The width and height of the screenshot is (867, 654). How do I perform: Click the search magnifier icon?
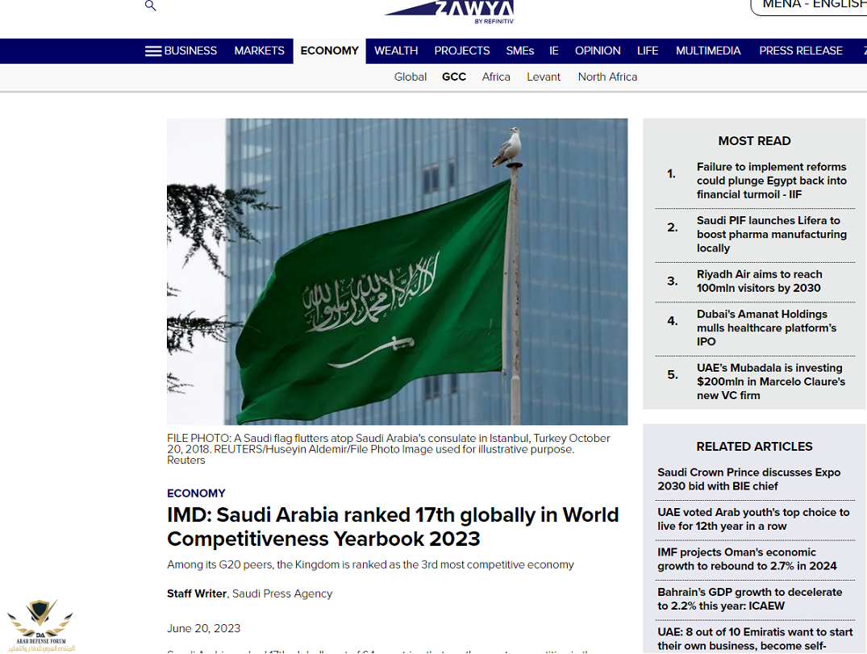[x=150, y=6]
